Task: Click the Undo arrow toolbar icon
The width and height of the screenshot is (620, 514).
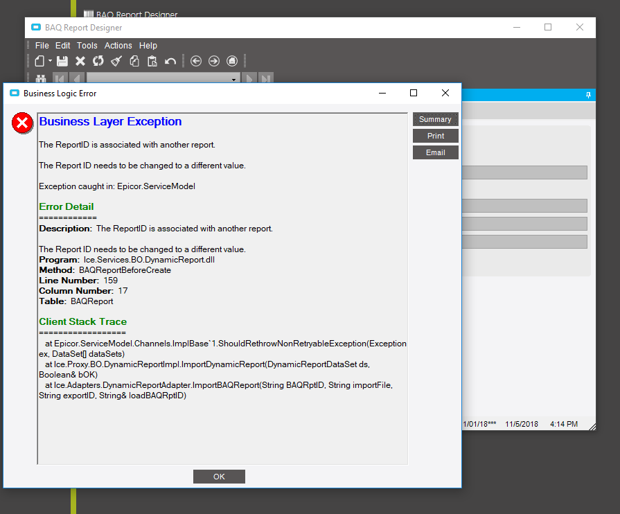Action: [x=170, y=61]
